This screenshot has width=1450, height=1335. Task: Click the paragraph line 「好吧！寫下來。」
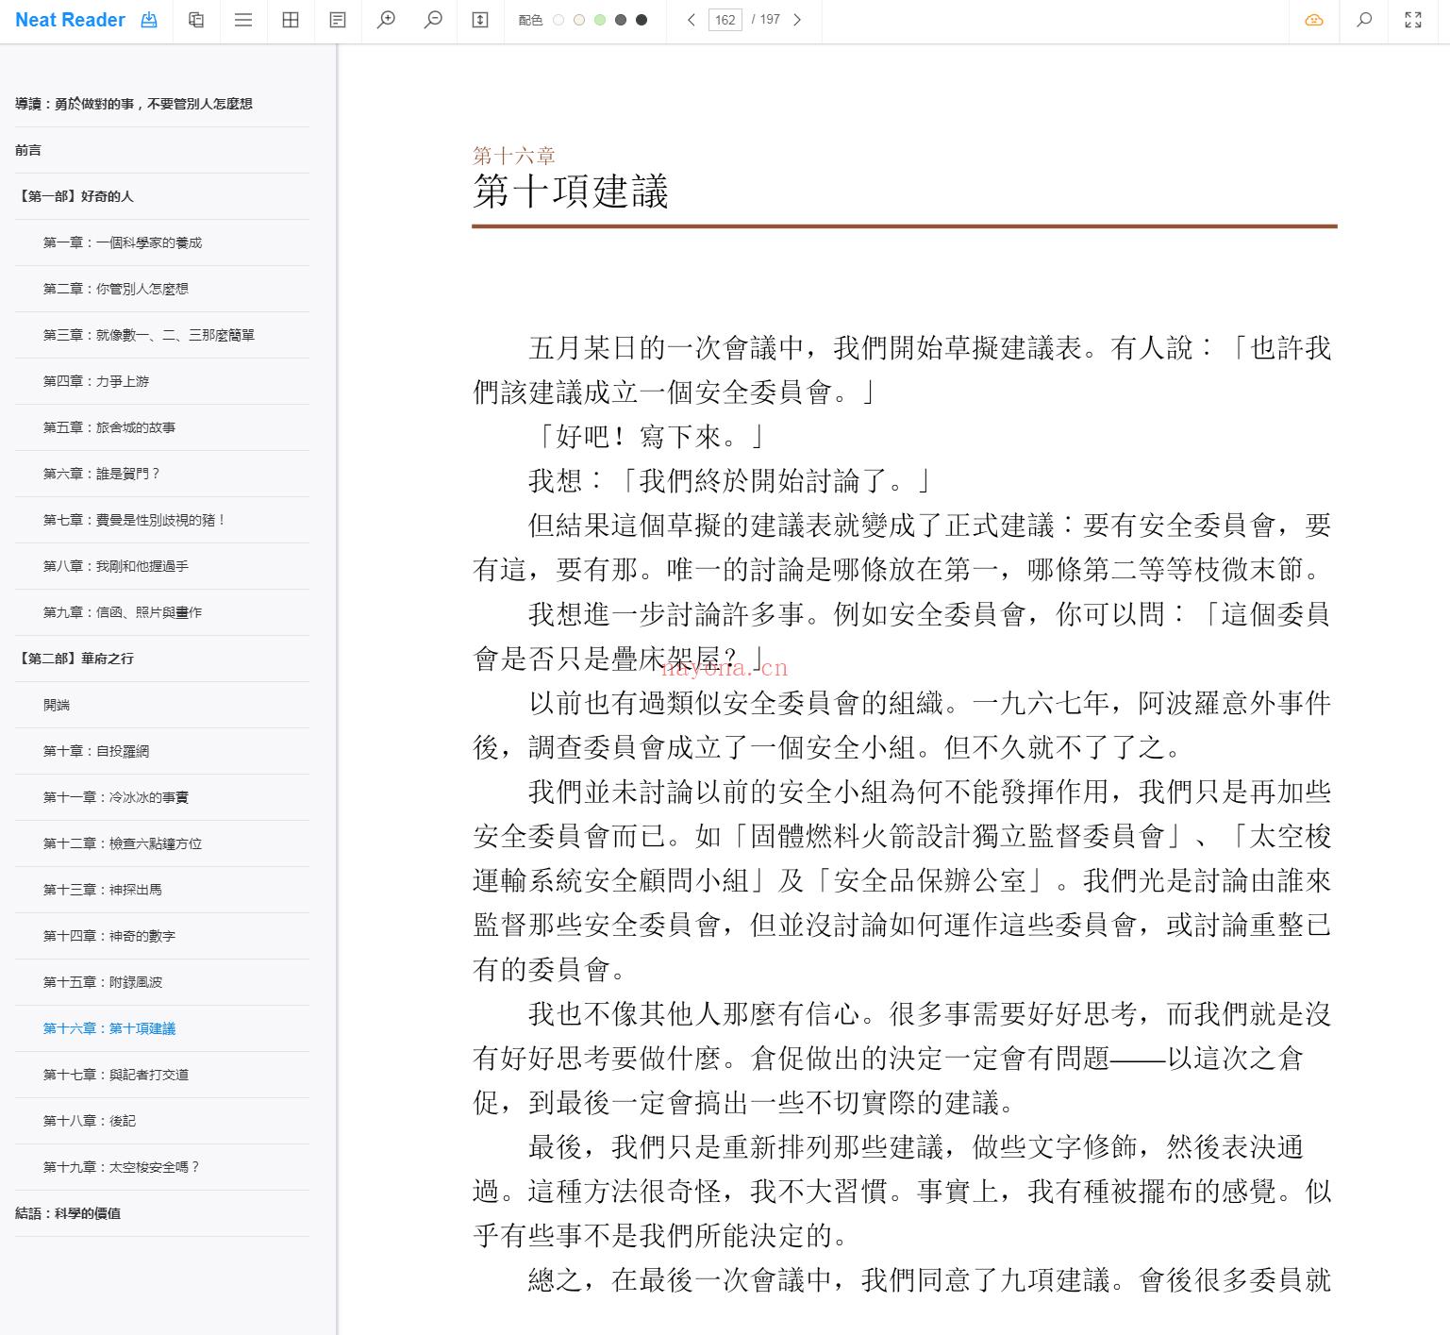(648, 437)
